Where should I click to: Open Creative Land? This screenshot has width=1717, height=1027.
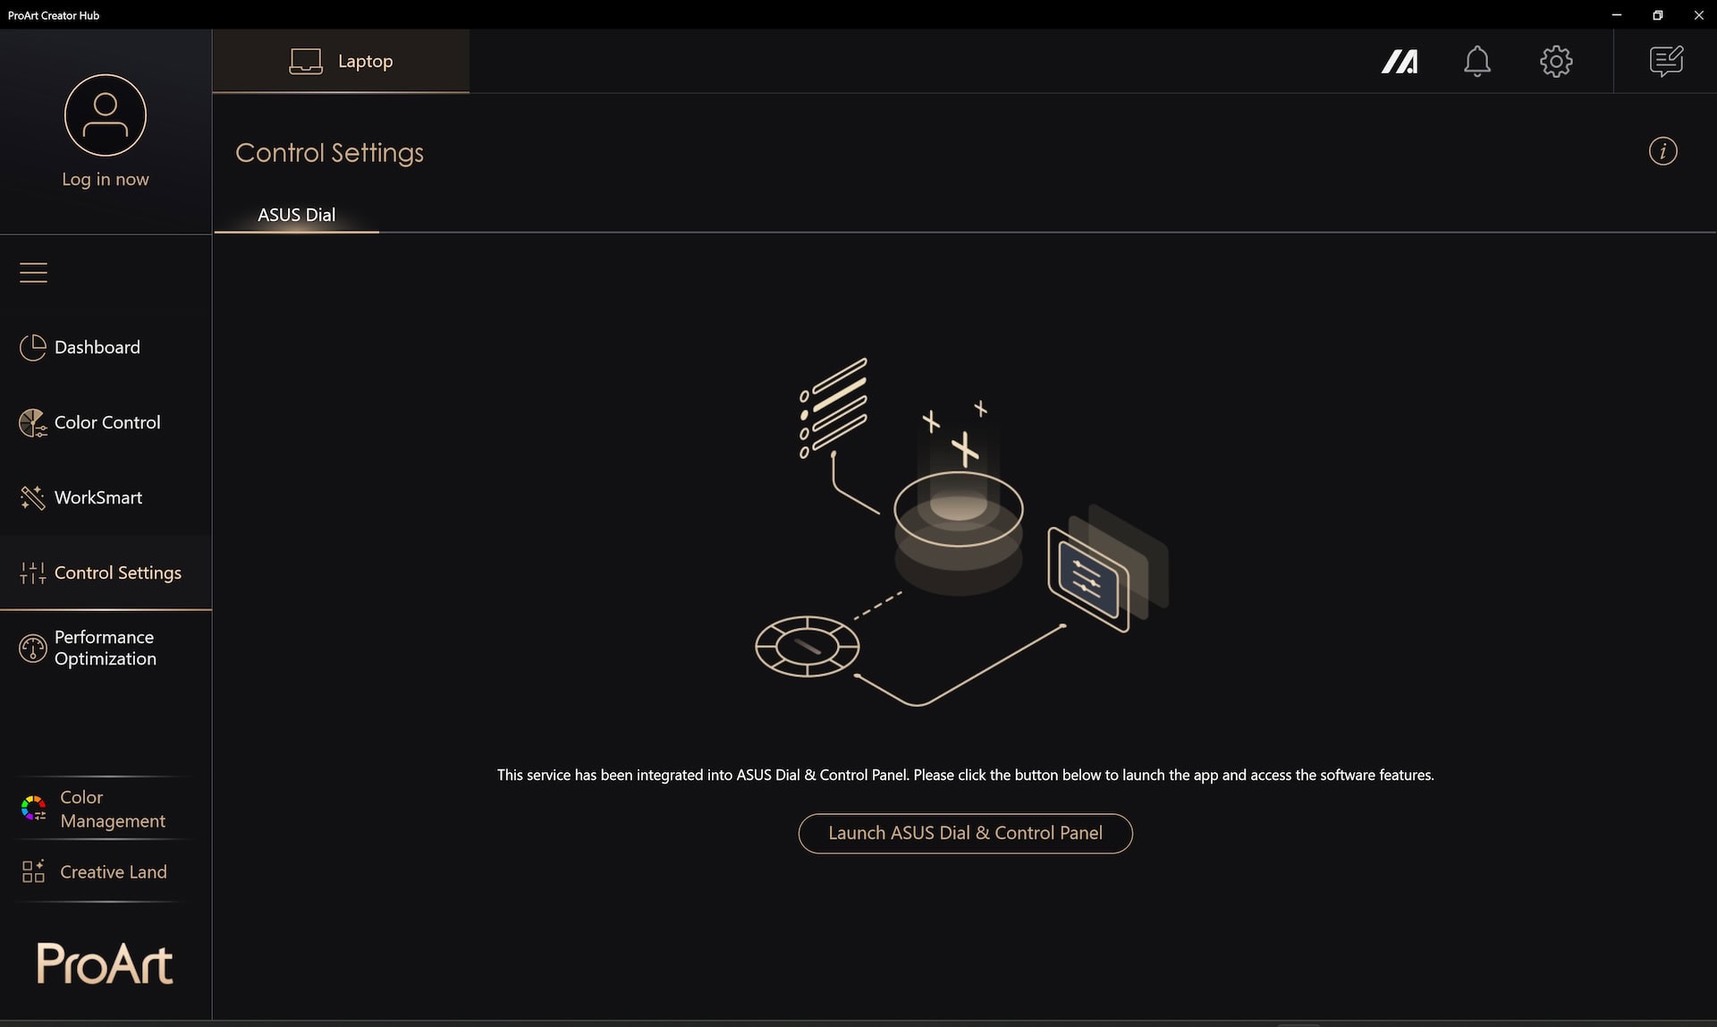[106, 871]
